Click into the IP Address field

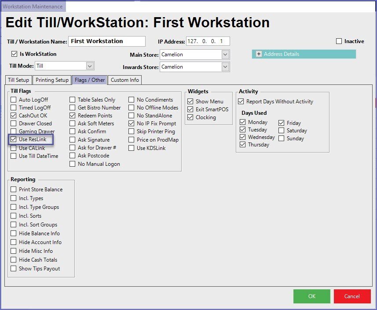[208, 41]
